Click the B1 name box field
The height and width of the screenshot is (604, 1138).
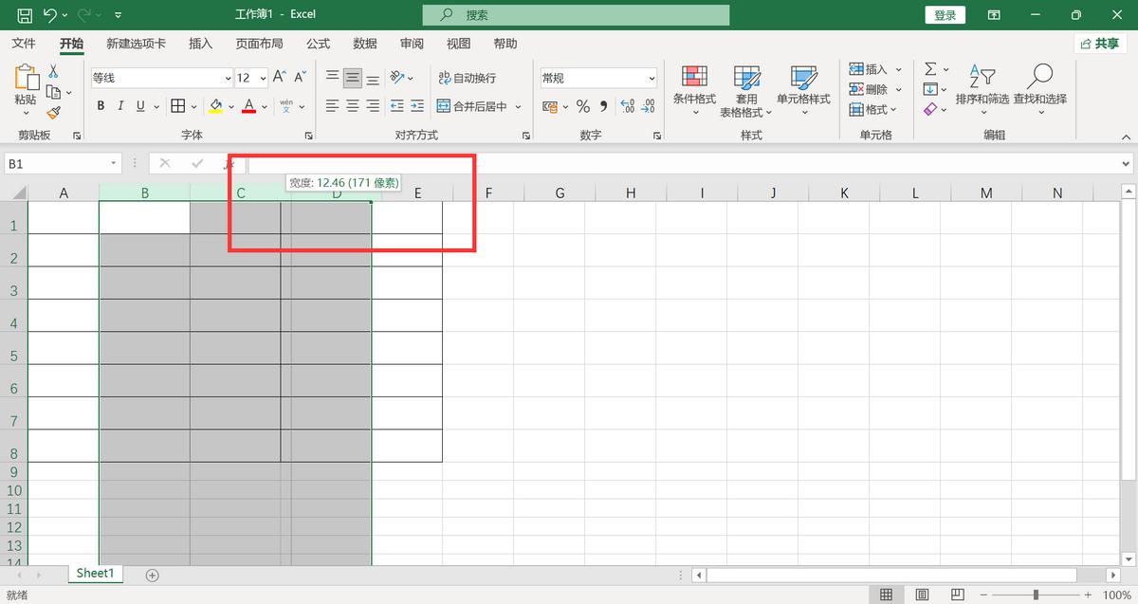pyautogui.click(x=55, y=164)
